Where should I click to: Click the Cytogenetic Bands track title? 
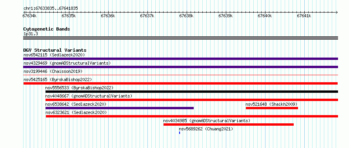tap(47, 29)
